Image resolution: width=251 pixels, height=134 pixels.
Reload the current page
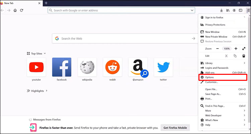(22, 10)
